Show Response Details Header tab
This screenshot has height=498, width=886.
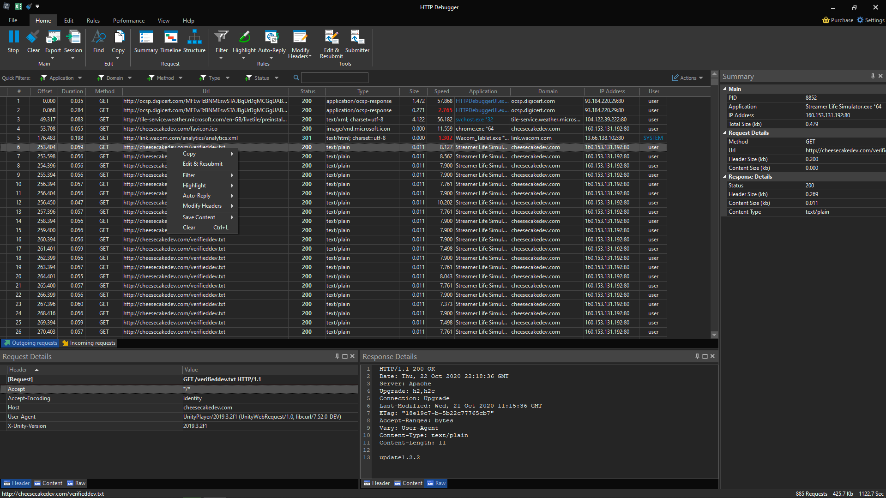point(377,483)
